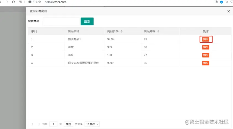Click the 确定 page jump button

pos(69,124)
